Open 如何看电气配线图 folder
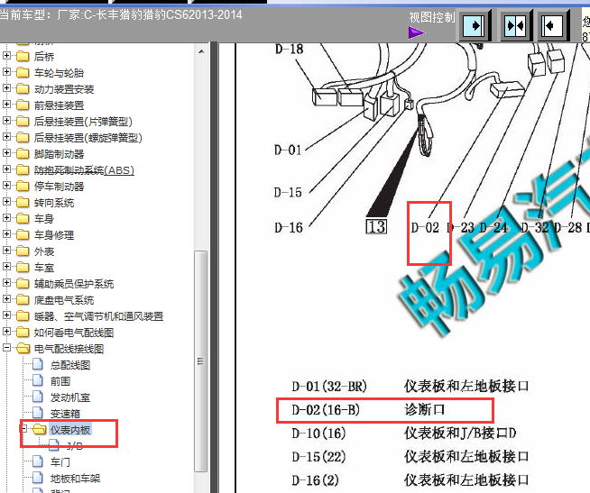Image resolution: width=590 pixels, height=493 pixels. [x=74, y=333]
